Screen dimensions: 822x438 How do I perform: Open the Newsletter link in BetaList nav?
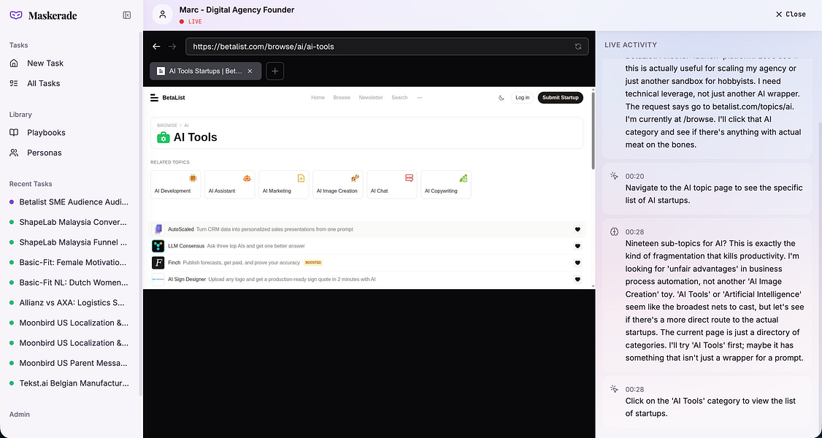[x=371, y=97]
